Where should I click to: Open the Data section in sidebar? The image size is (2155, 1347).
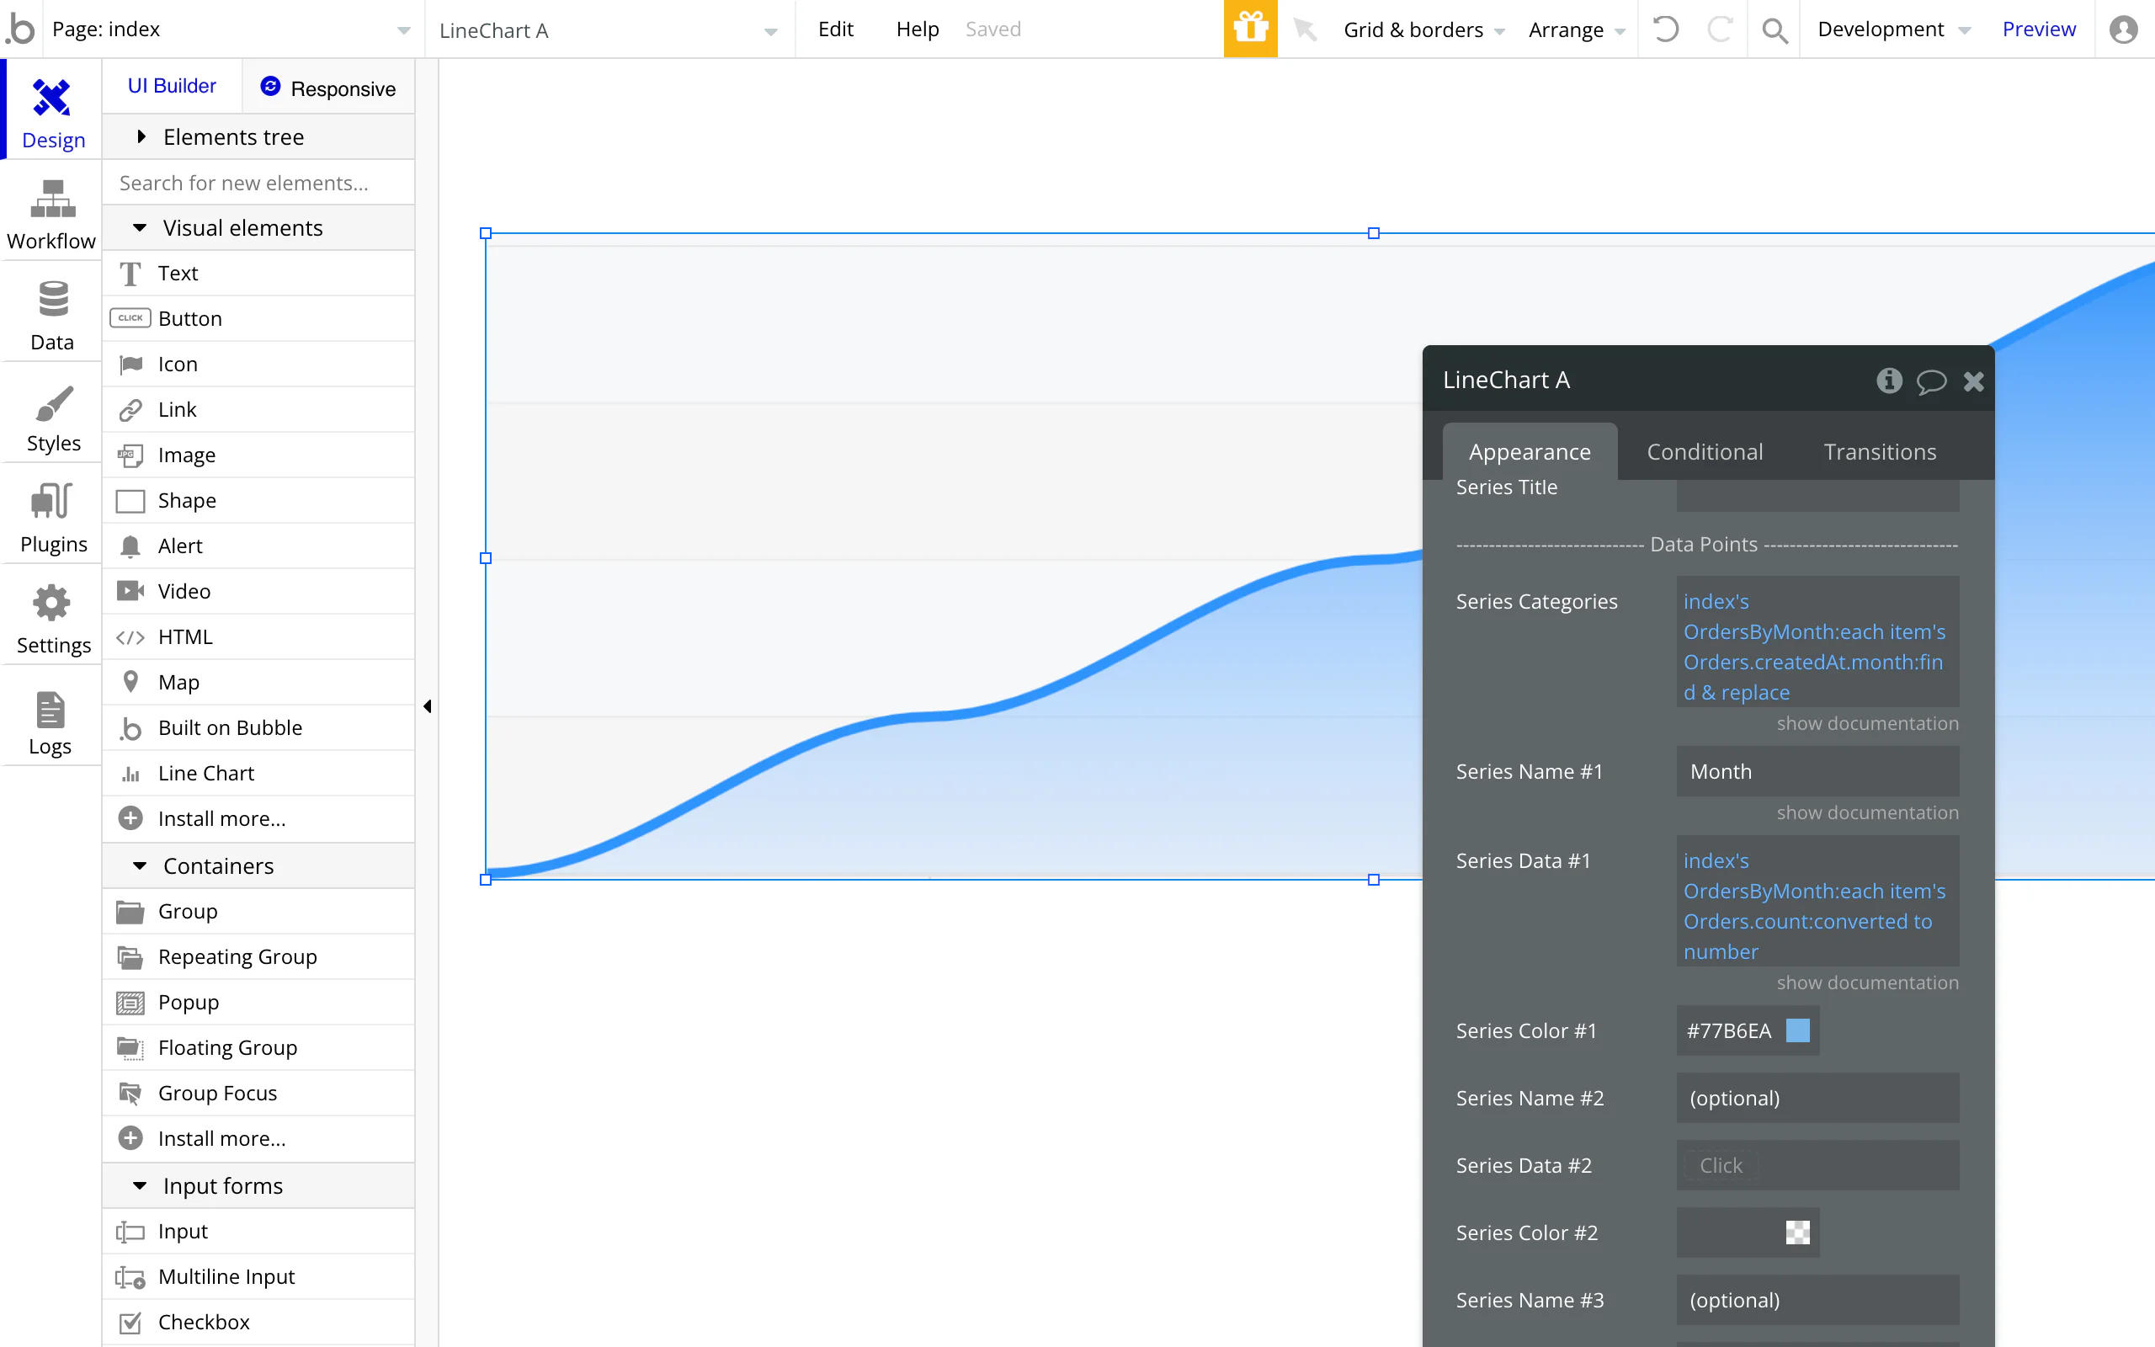51,315
